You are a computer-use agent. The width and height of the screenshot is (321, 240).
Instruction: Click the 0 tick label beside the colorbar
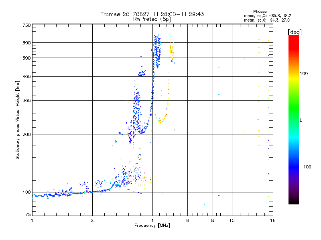301,120
